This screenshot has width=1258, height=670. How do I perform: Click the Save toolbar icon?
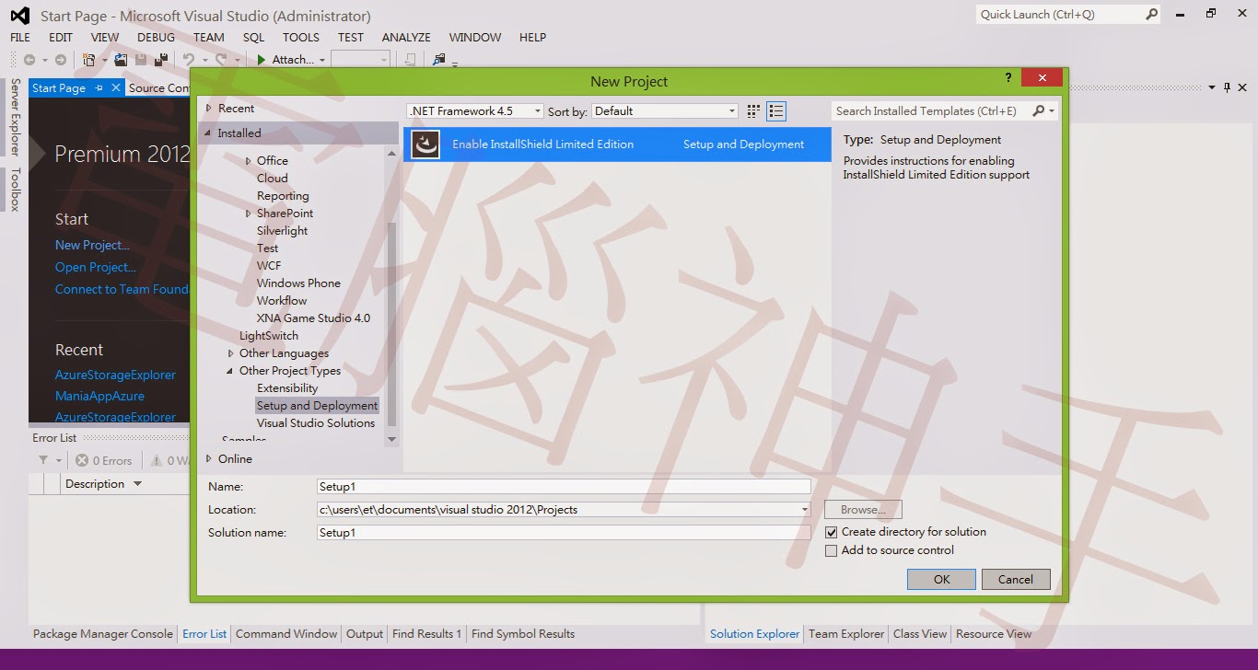(141, 60)
